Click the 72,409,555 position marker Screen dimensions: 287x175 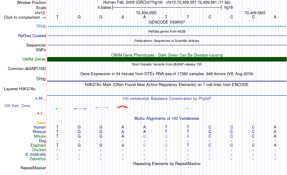coord(146,13)
